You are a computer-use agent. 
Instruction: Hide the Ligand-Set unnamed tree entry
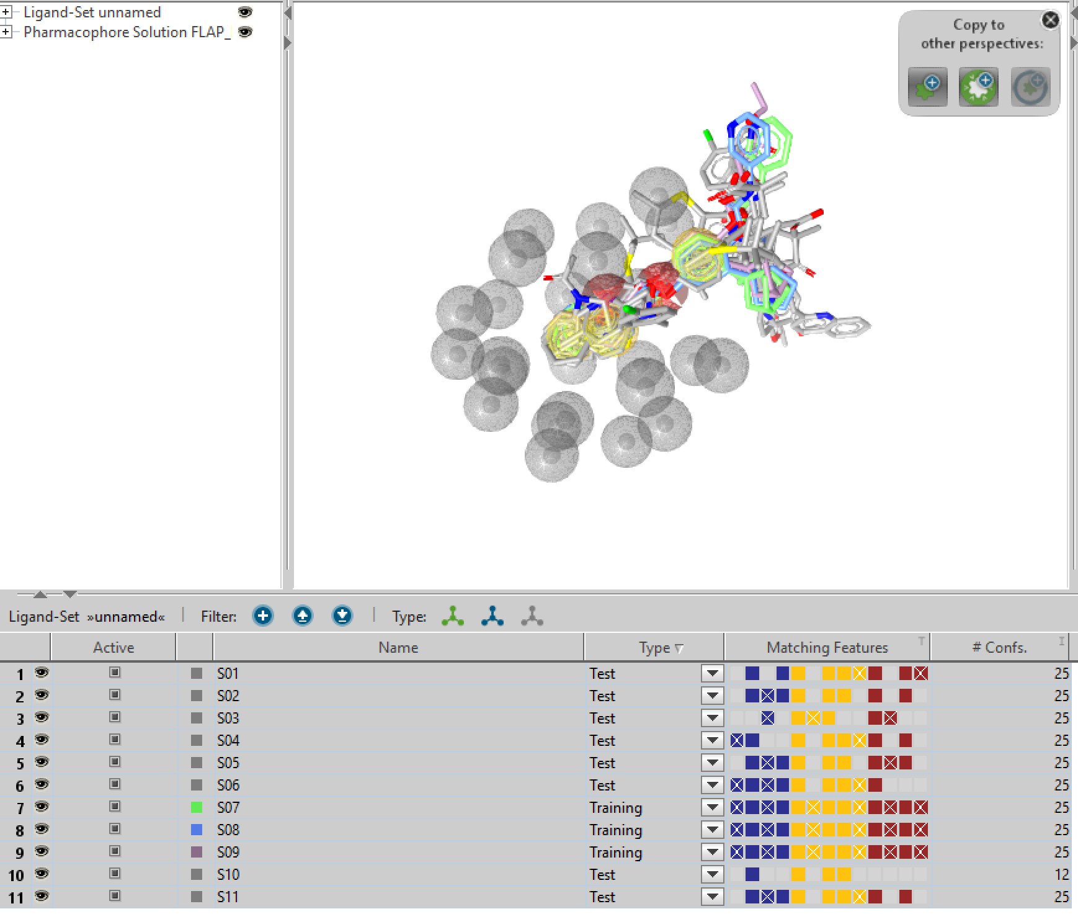(x=246, y=12)
